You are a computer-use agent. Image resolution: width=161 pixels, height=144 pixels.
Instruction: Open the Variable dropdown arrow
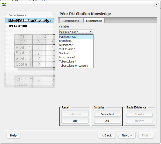pyautogui.click(x=91, y=32)
